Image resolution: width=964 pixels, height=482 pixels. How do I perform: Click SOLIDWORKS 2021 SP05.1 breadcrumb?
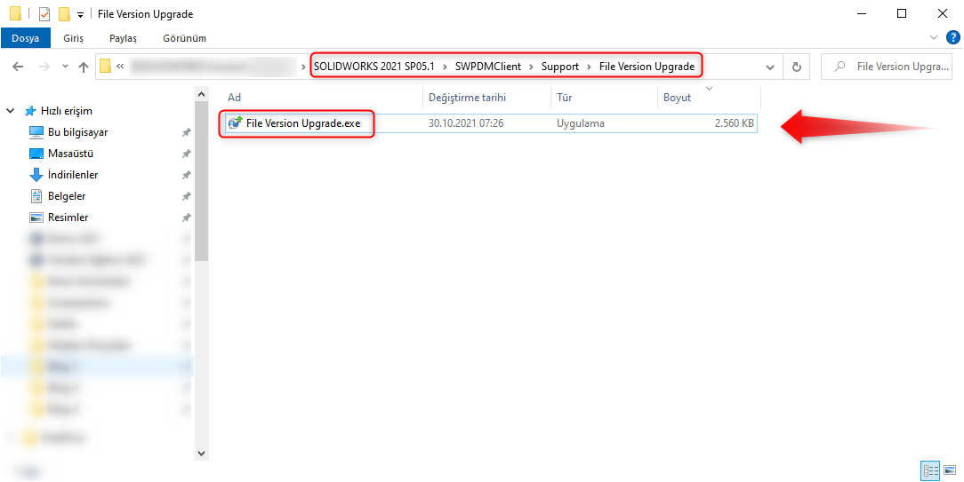(374, 67)
